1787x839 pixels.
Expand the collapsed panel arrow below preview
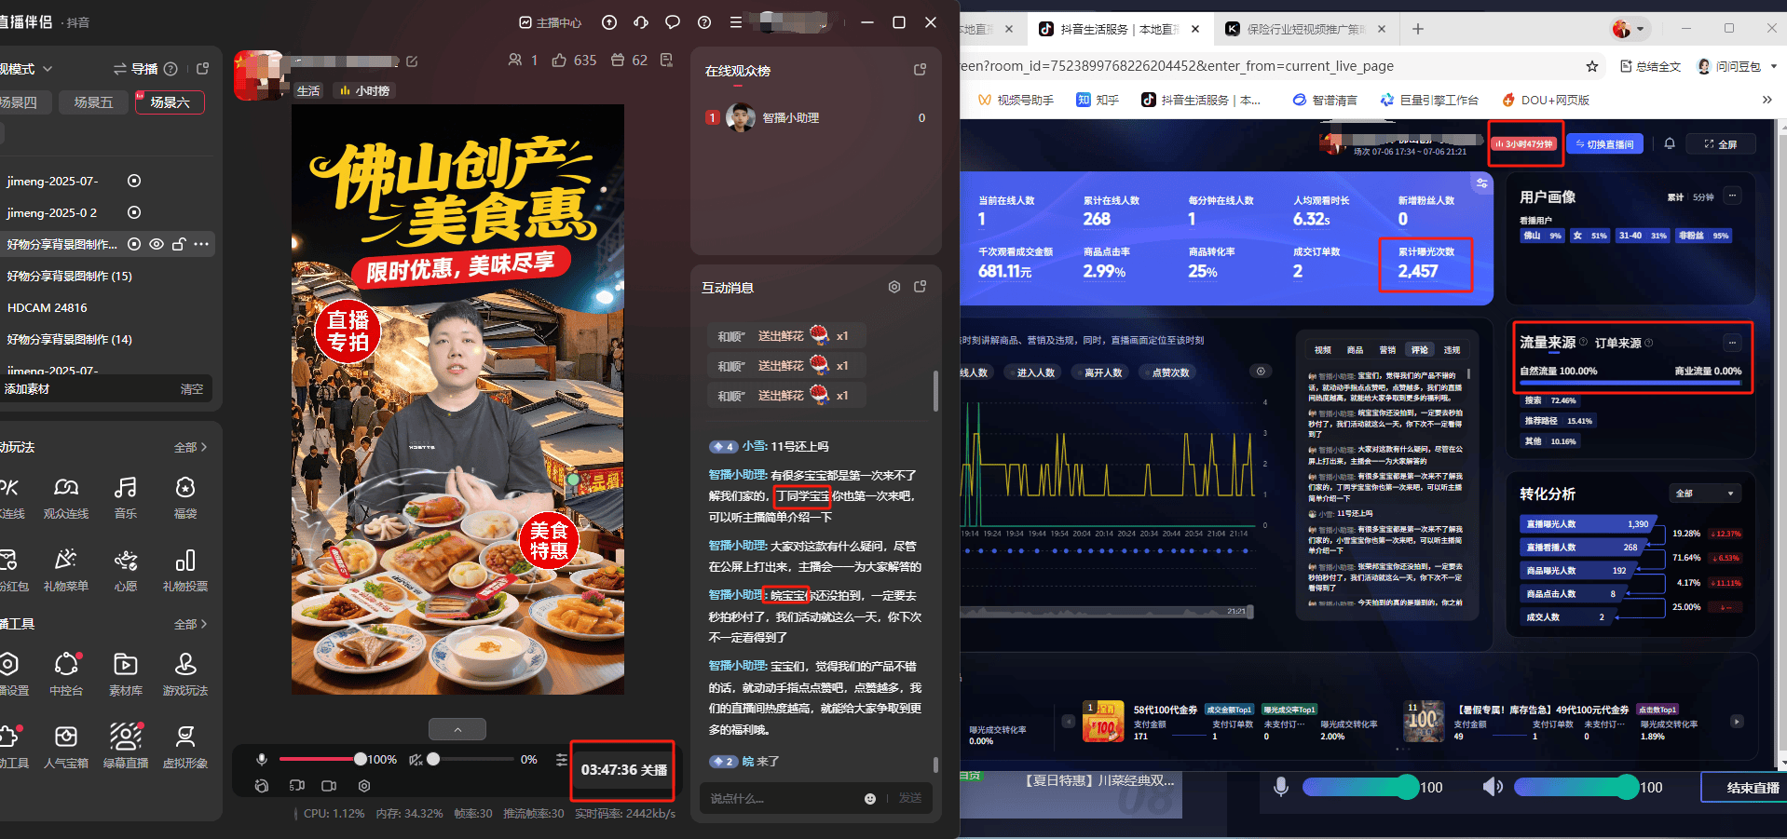(x=457, y=729)
